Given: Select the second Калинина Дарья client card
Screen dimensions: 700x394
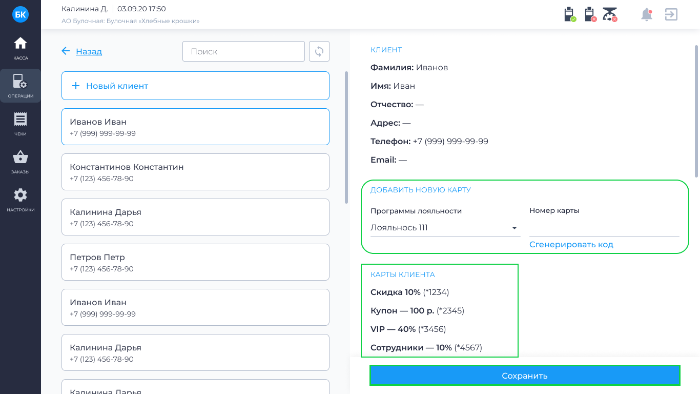Looking at the screenshot, I should [x=195, y=352].
